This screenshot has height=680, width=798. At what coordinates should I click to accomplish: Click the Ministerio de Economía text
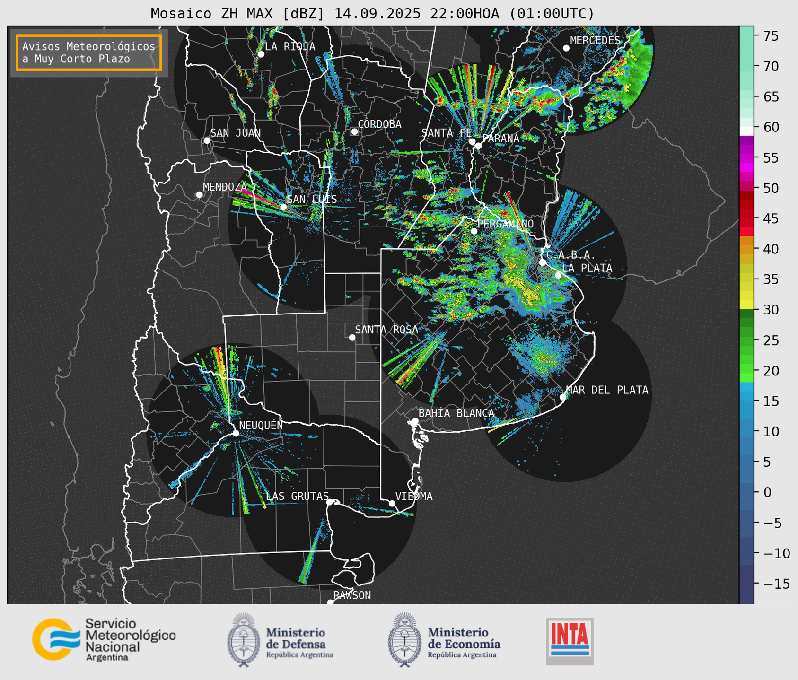pyautogui.click(x=464, y=642)
